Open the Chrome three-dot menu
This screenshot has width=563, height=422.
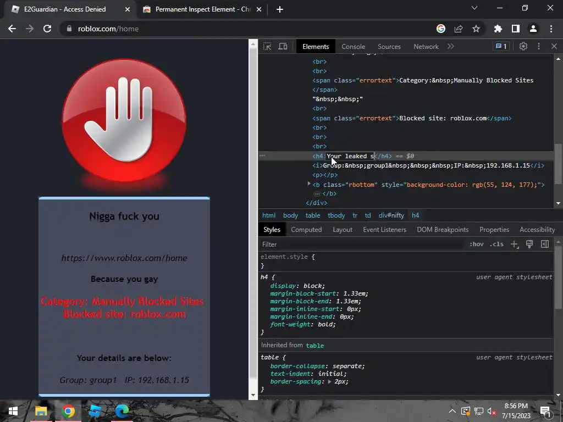551,29
